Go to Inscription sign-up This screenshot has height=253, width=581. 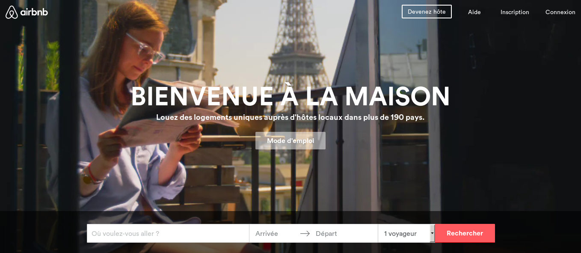515,12
